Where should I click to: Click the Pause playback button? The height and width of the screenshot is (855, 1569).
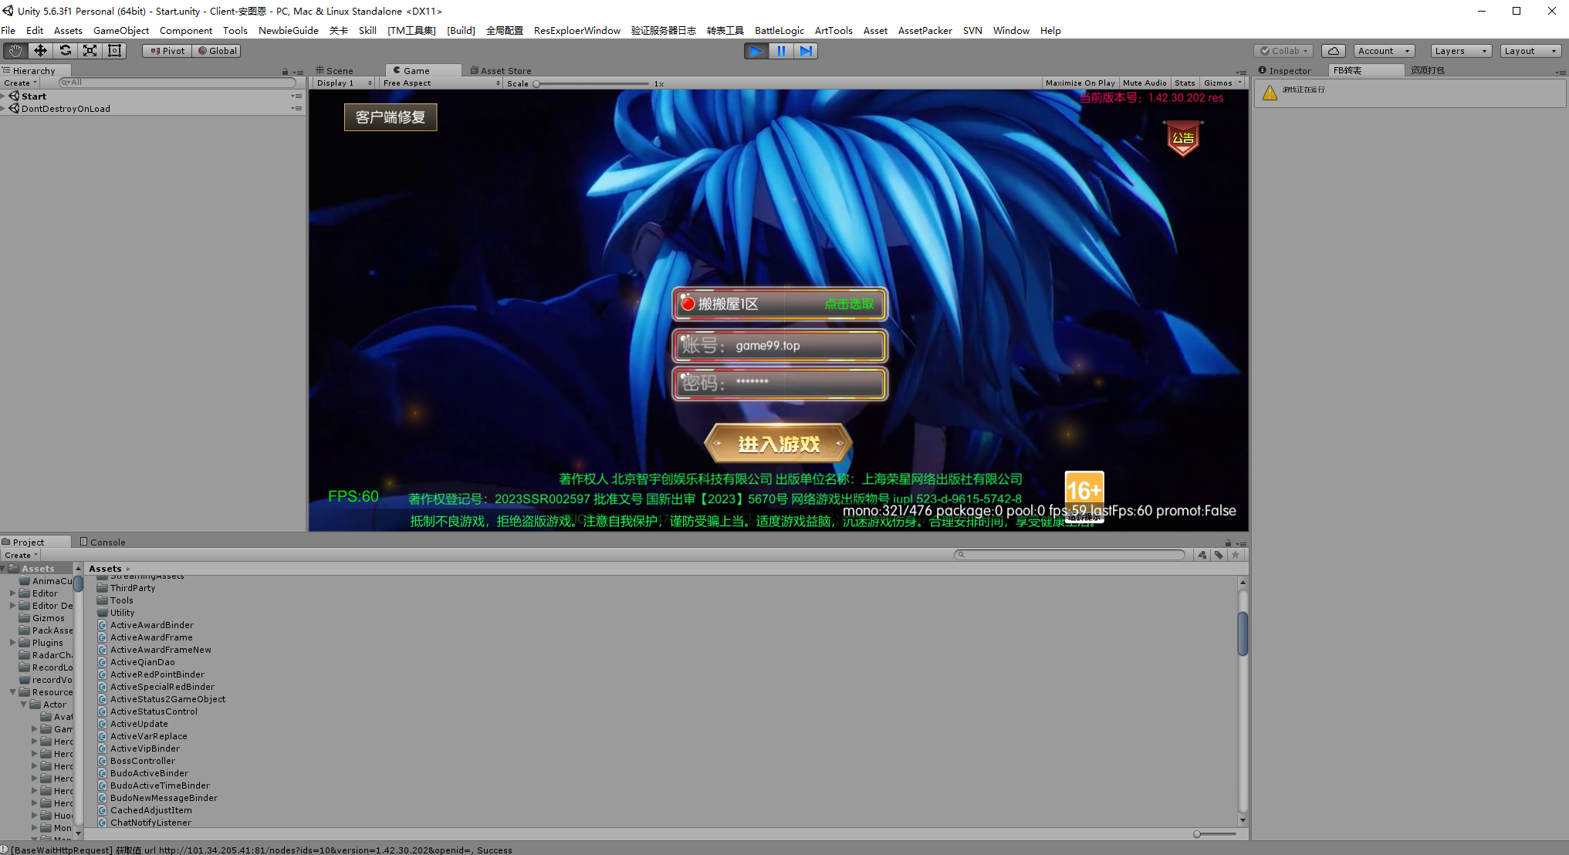click(x=781, y=51)
